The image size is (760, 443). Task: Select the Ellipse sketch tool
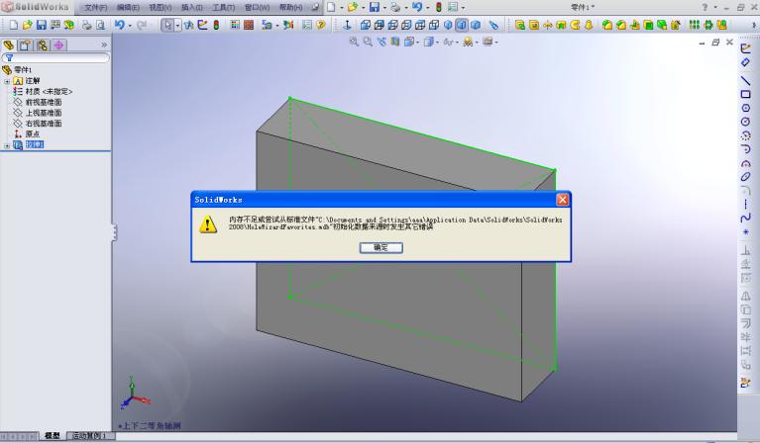pyautogui.click(x=745, y=177)
